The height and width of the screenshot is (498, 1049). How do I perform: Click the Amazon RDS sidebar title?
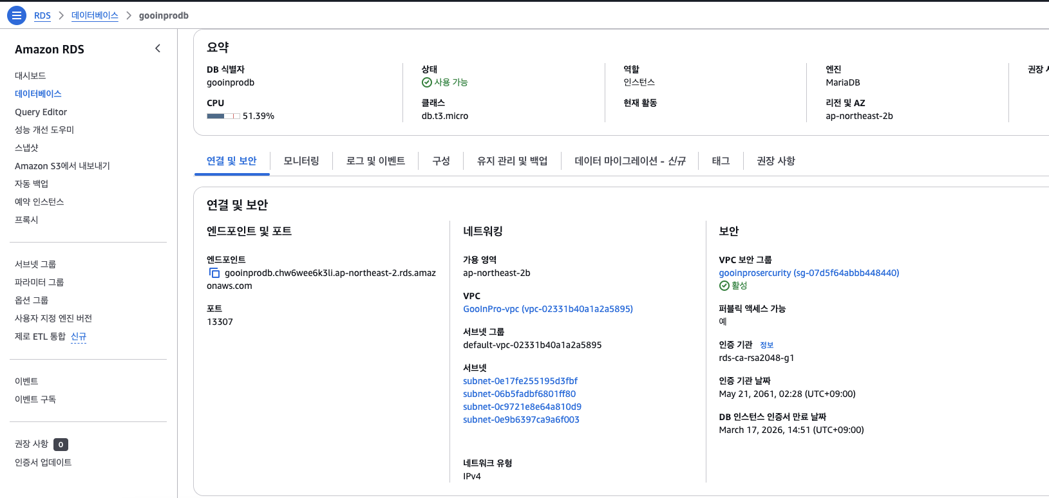(50, 50)
